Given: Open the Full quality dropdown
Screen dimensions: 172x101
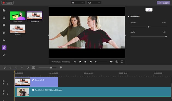Looking at the screenshot, I should (94, 3).
